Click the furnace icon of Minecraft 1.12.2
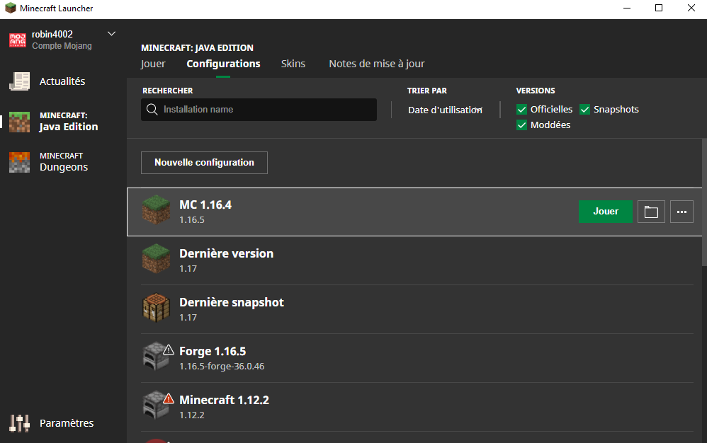The width and height of the screenshot is (707, 443). (154, 405)
